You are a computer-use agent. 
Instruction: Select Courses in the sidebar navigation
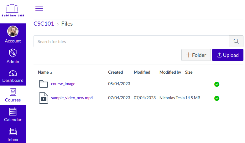tap(13, 96)
